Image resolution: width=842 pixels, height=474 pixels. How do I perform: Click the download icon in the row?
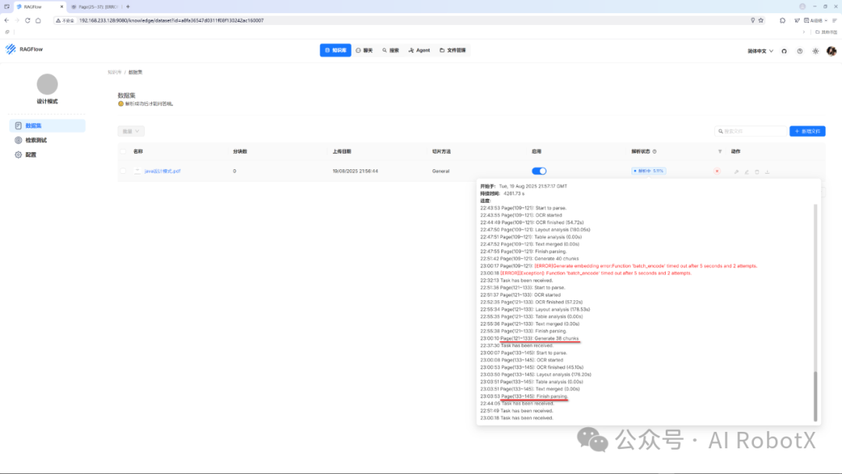(x=767, y=172)
